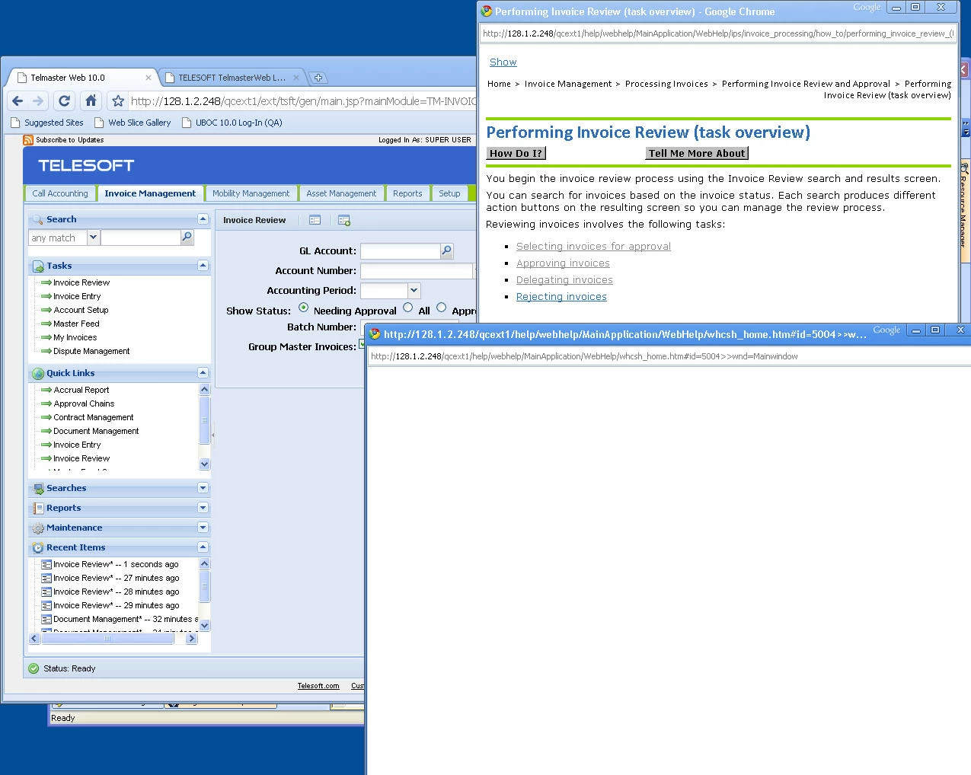
Task: Click the Subscribe to Updates RSS icon
Action: click(28, 139)
